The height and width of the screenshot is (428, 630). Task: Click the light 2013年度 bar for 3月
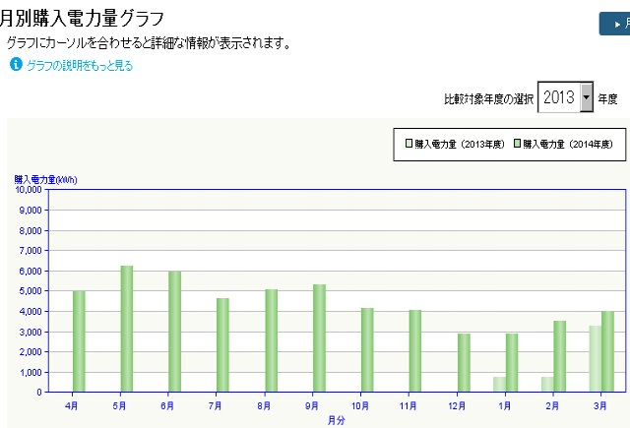coord(596,358)
